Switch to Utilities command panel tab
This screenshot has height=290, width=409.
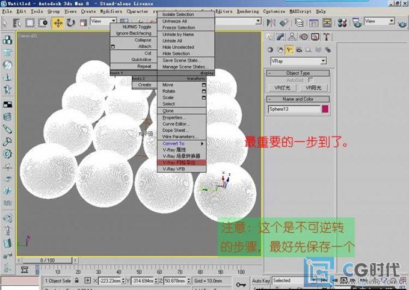pos(327,37)
